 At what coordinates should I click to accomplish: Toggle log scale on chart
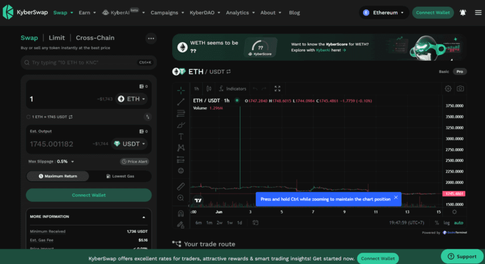point(446,223)
